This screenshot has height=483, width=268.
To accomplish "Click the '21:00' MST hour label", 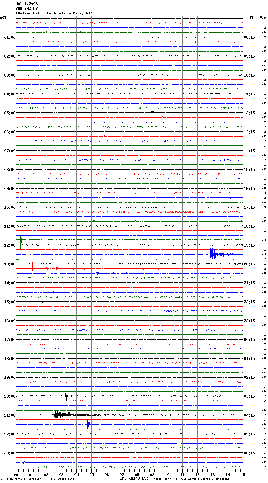I will pos(10,415).
